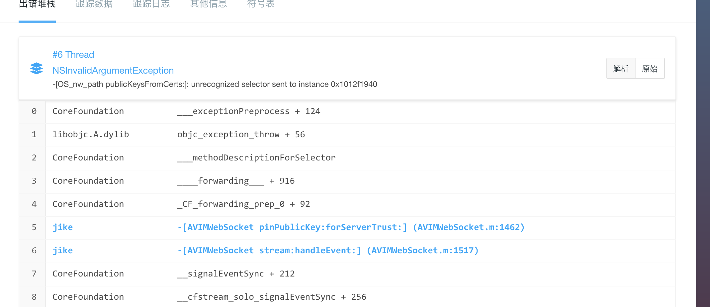Open the #6 Thread link
710x307 pixels.
click(73, 54)
